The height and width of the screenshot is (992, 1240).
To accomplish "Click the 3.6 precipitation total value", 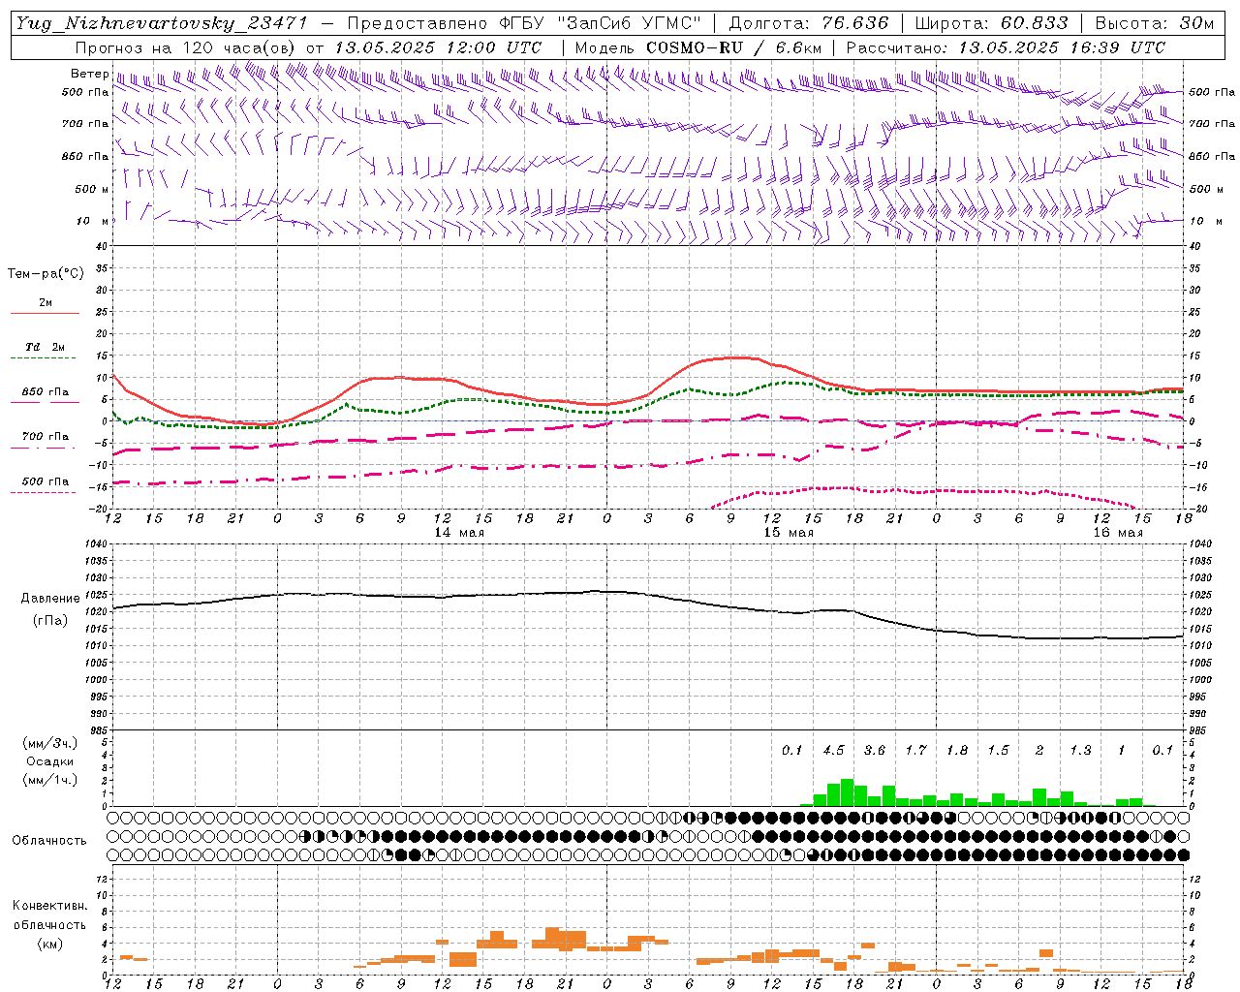I will point(875,750).
